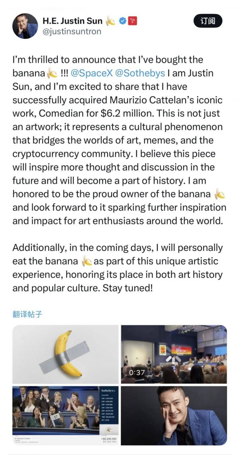Click the paragraph starting with "Additionally"
The width and height of the screenshot is (239, 455).
(118, 261)
